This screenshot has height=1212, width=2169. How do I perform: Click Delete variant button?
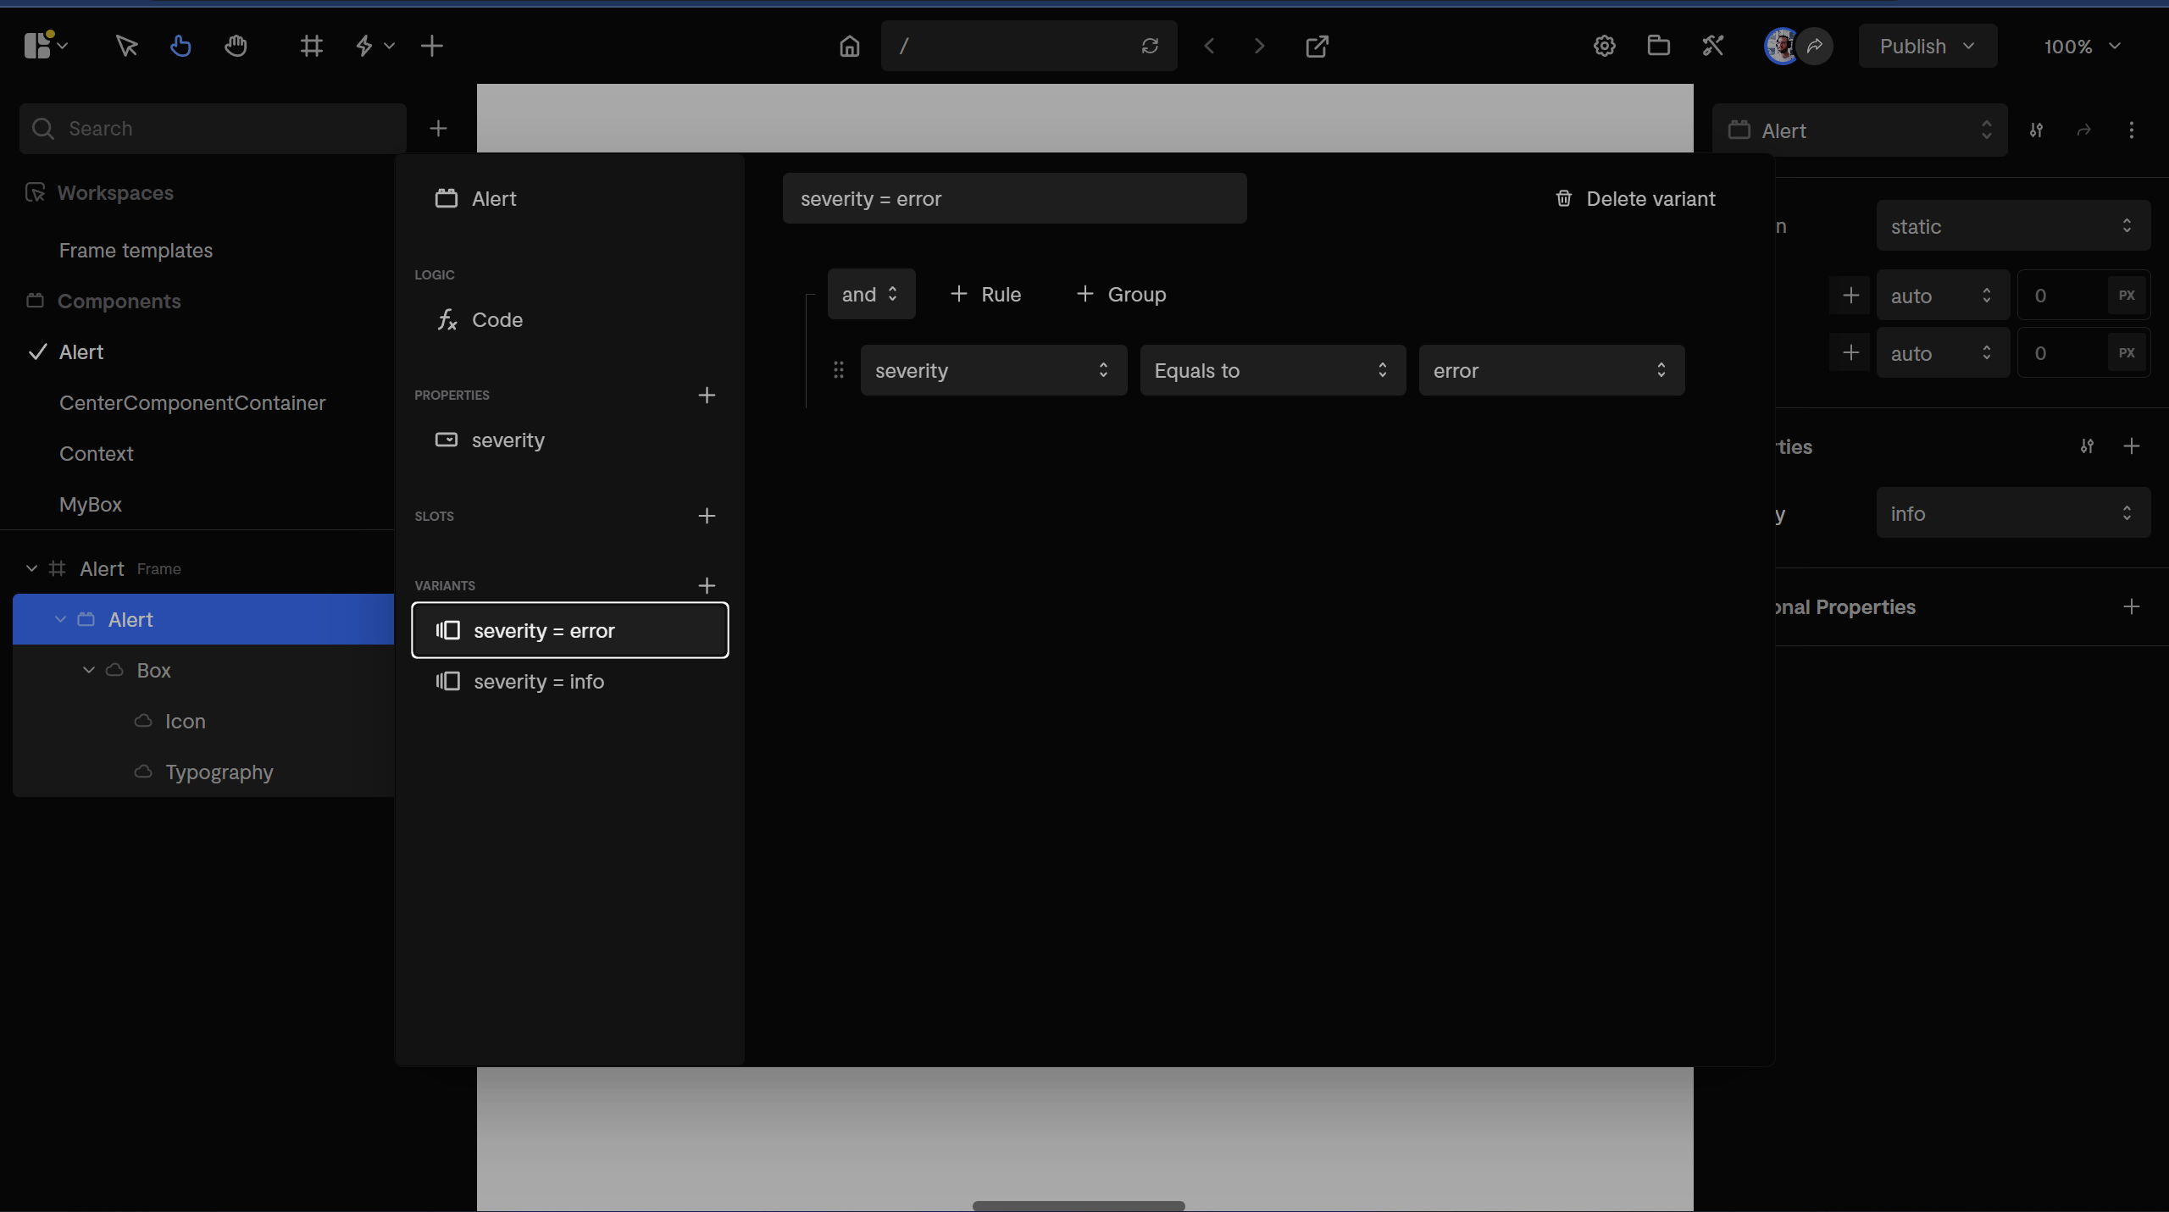click(x=1635, y=199)
